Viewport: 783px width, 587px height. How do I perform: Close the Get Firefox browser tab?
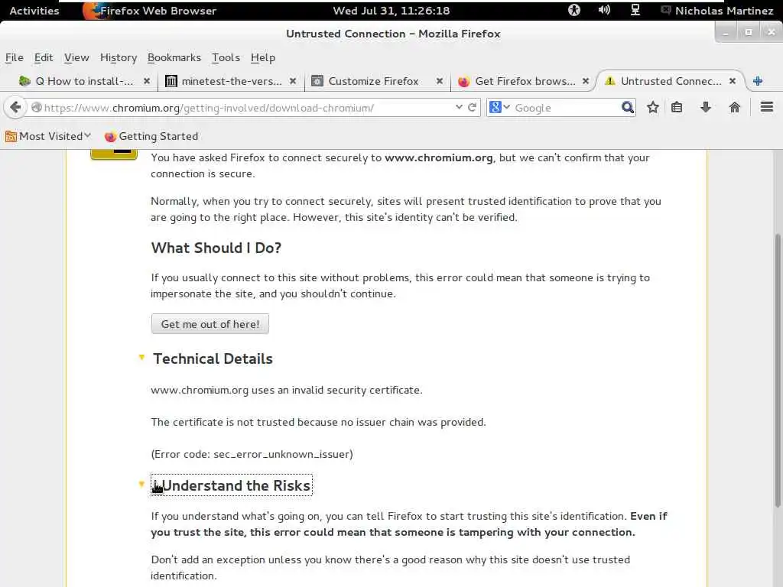[586, 81]
